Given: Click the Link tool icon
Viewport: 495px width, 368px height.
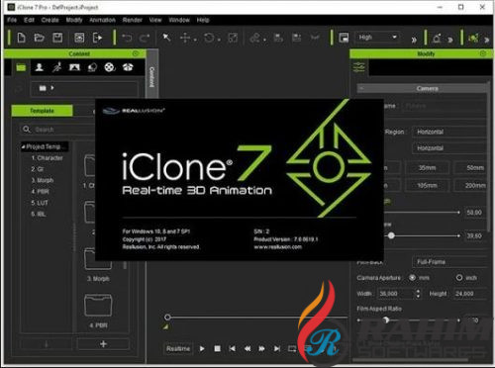Looking at the screenshot, I should [254, 38].
